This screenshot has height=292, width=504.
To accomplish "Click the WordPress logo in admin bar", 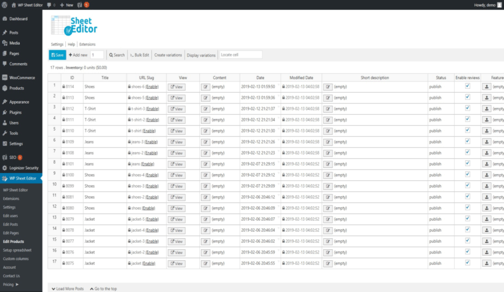I will click(x=5, y=4).
